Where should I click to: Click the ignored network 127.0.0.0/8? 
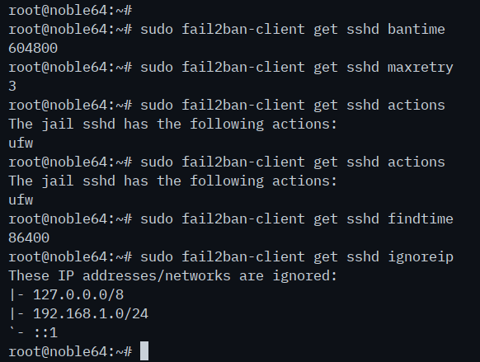pyautogui.click(x=78, y=295)
